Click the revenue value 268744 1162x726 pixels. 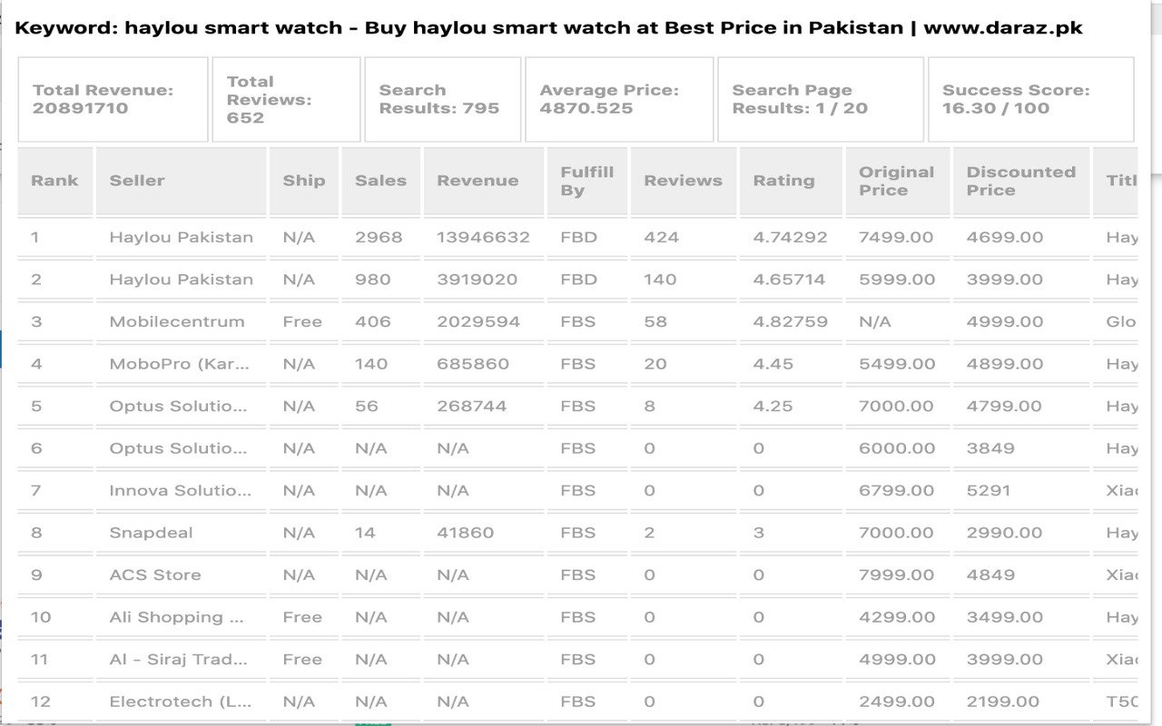pyautogui.click(x=472, y=407)
